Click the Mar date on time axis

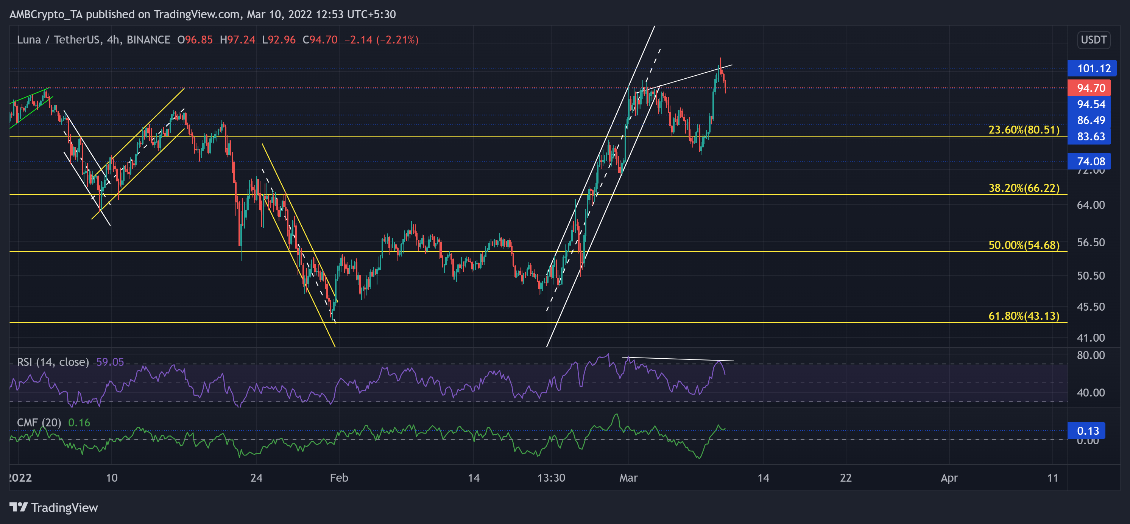point(628,478)
